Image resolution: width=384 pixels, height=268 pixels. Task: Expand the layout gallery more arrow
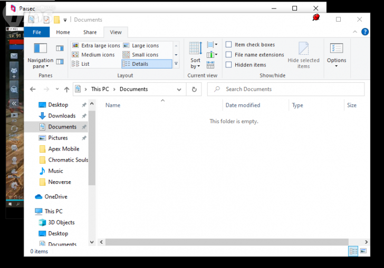click(176, 64)
